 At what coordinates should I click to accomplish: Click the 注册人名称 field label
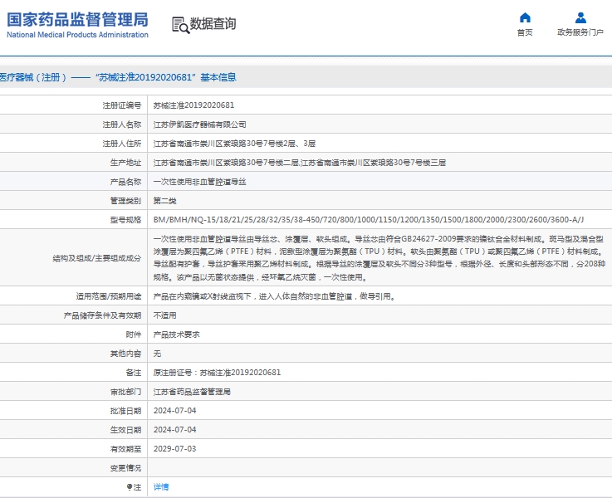click(122, 124)
